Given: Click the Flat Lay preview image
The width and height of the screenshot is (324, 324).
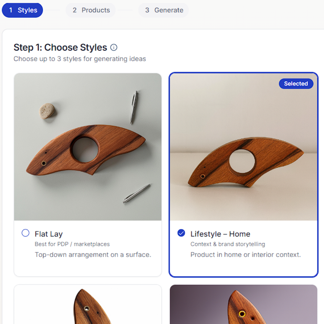Looking at the screenshot, I should 88,147.
